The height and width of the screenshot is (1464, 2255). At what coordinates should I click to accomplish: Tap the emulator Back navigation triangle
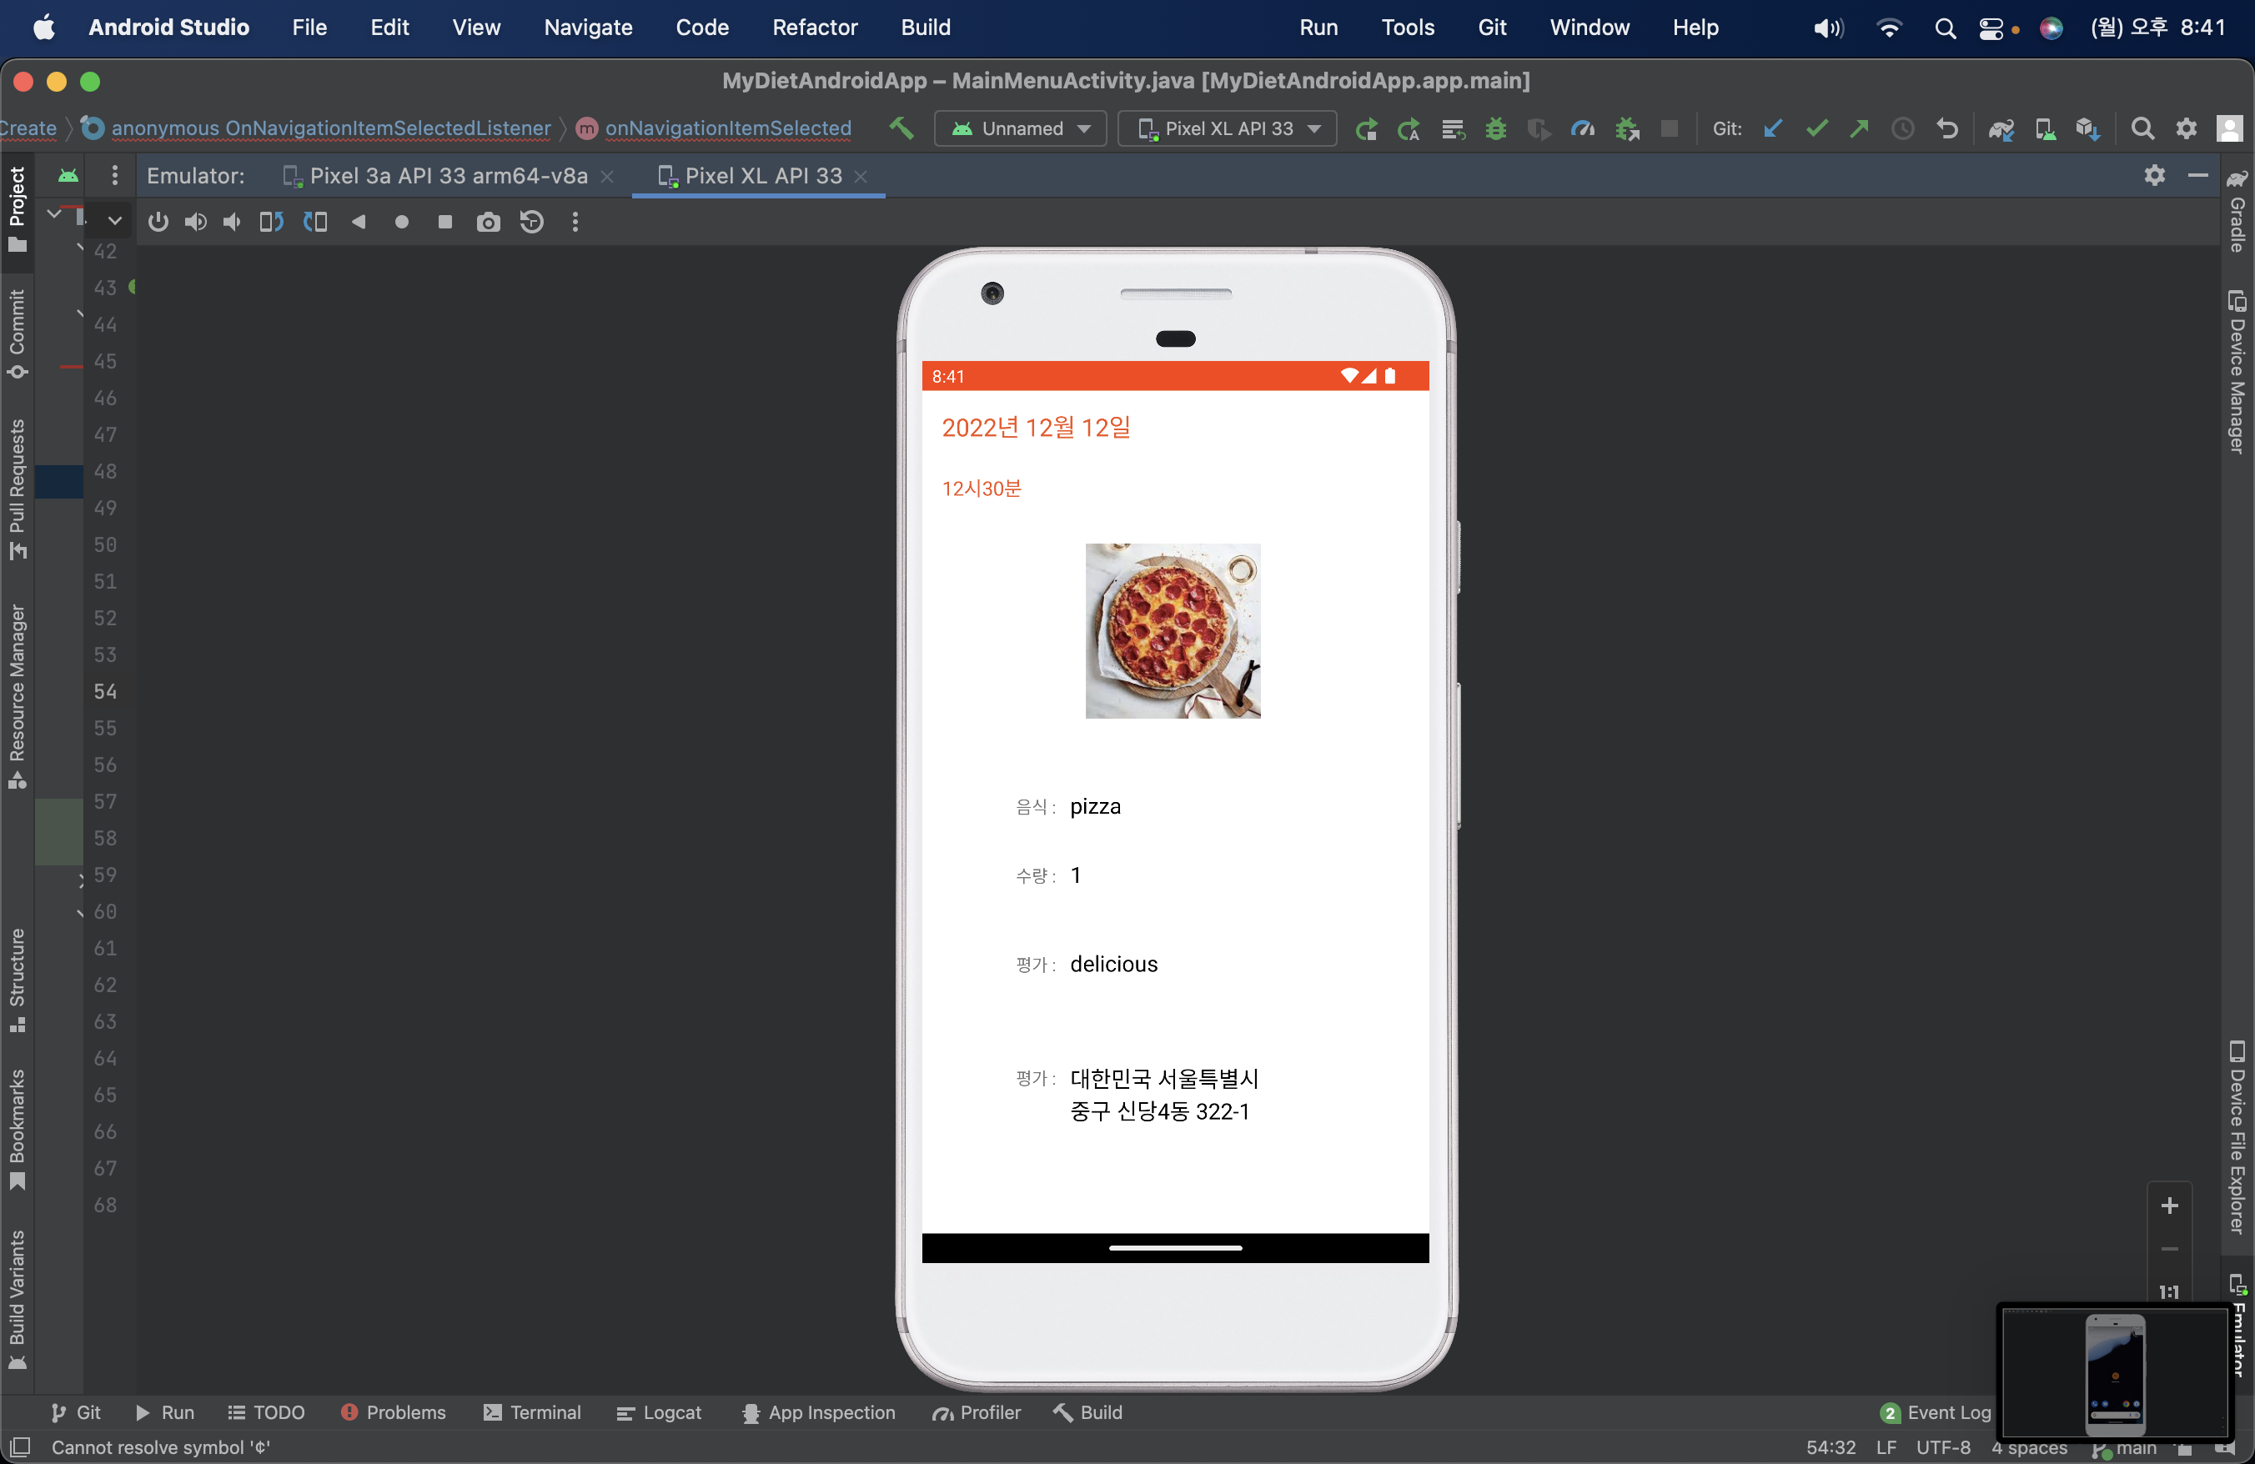(x=358, y=222)
